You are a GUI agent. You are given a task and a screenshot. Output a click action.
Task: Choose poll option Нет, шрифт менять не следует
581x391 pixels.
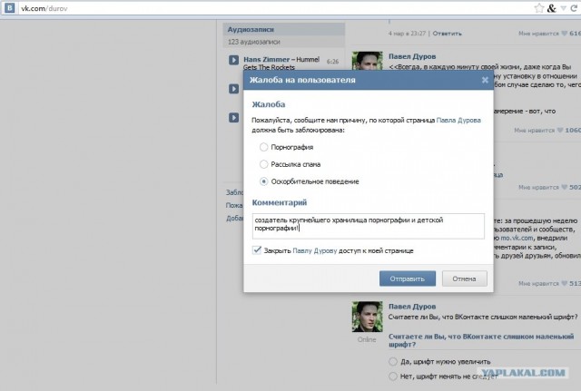tap(393, 376)
